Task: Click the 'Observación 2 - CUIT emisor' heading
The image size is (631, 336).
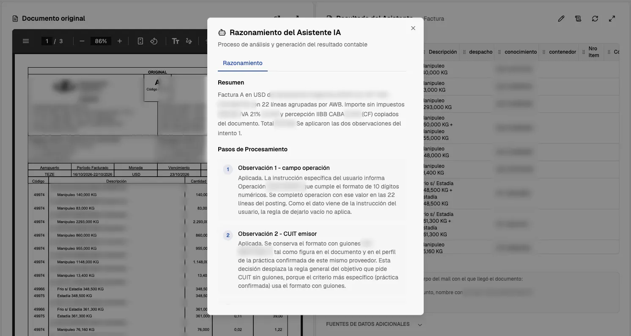Action: (x=277, y=234)
